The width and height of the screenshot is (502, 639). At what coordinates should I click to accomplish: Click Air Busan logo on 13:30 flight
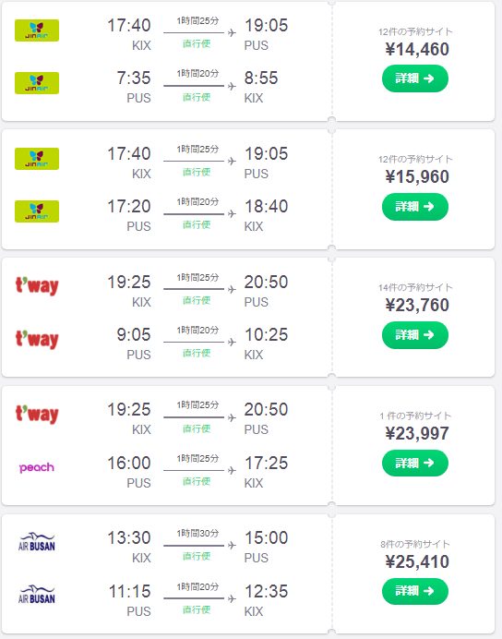37,542
